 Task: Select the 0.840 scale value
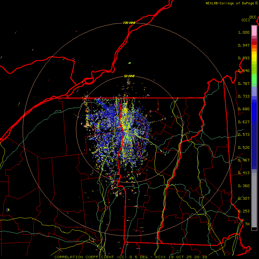244,71
